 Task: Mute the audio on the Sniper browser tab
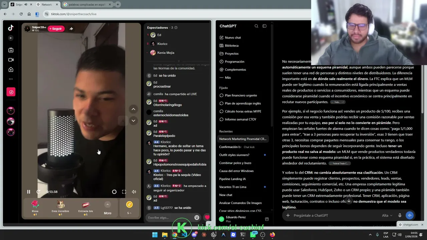click(26, 5)
